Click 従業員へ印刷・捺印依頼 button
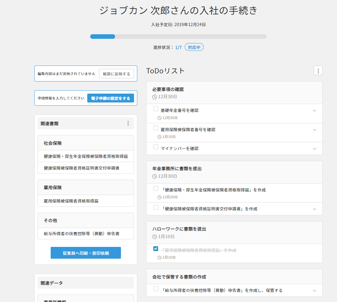 point(86,253)
